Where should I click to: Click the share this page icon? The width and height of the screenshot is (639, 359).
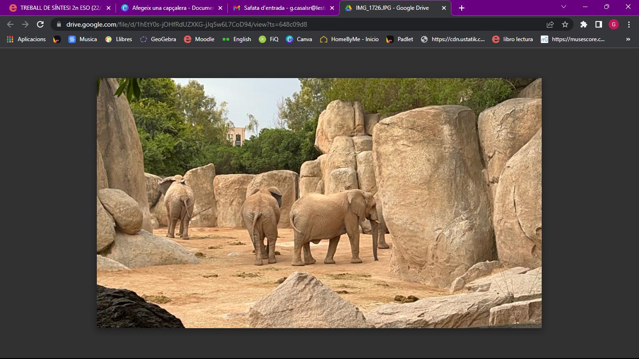[550, 24]
